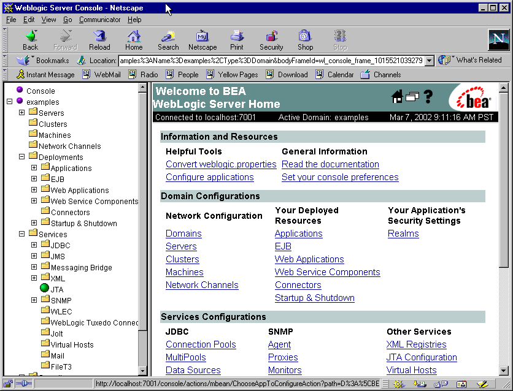This screenshot has width=513, height=391.
Task: Print the page with the Print icon
Action: 236,40
